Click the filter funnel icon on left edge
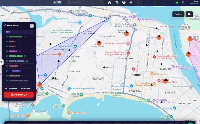200x124 pixels. (1, 62)
